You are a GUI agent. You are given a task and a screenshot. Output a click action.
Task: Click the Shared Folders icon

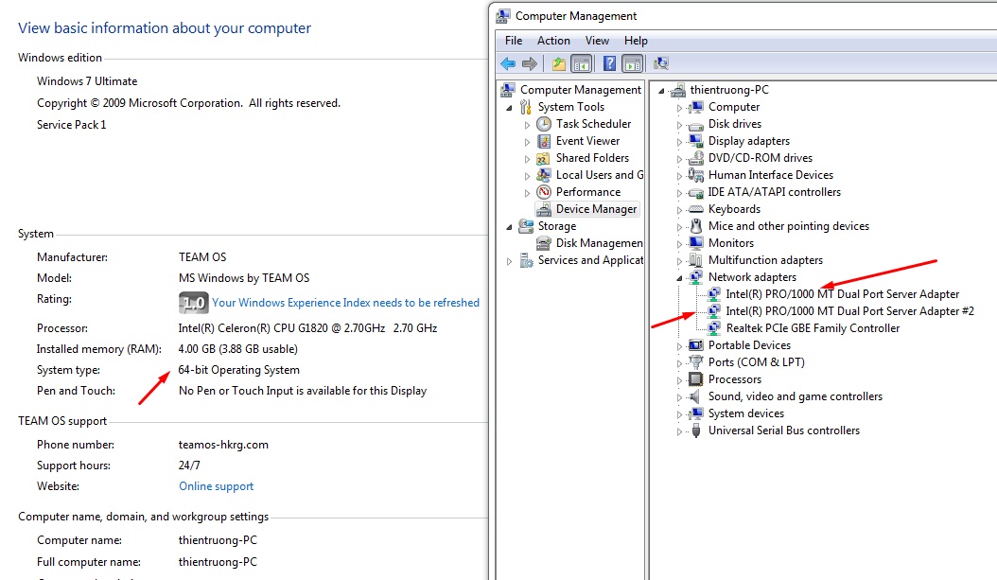544,158
